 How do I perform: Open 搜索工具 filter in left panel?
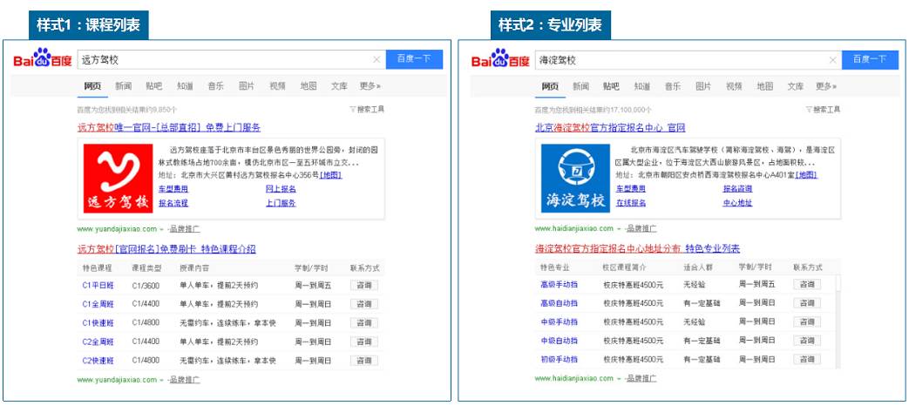367,109
